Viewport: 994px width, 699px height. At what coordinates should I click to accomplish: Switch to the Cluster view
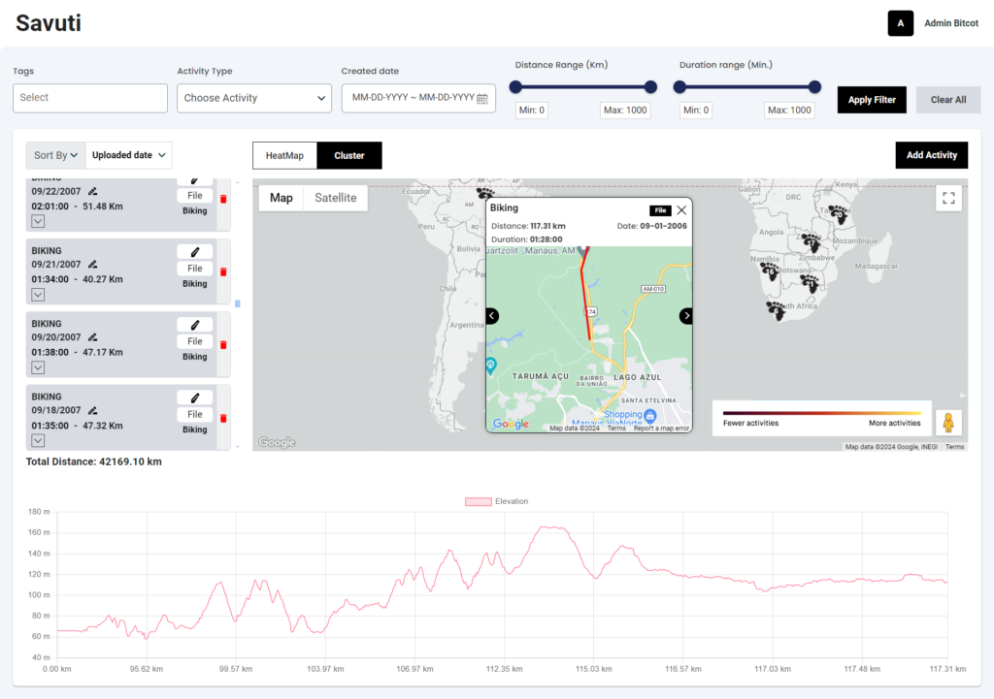[x=349, y=156]
